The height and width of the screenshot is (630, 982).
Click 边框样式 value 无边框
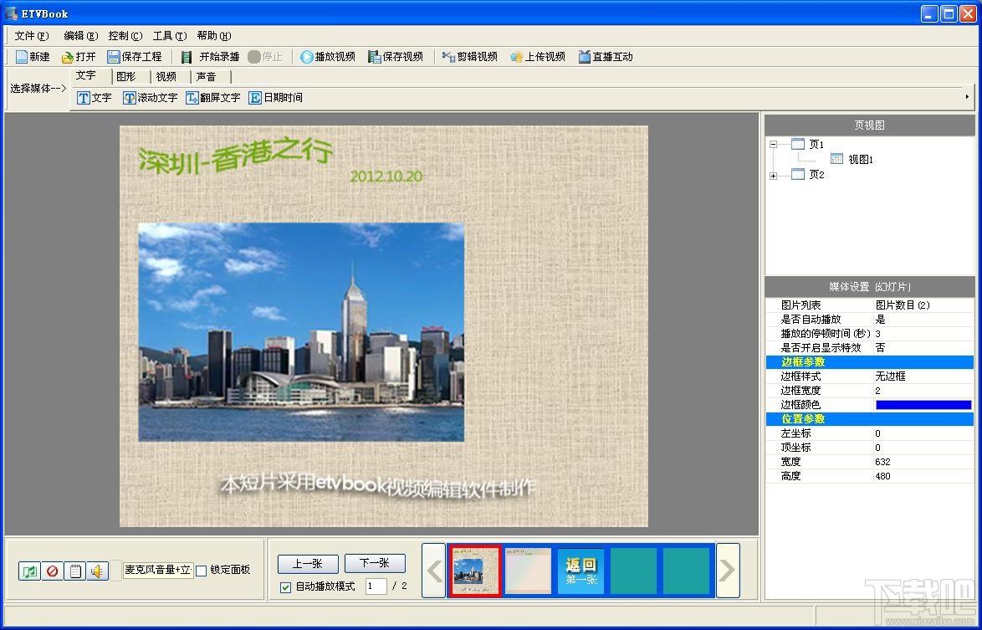point(891,376)
